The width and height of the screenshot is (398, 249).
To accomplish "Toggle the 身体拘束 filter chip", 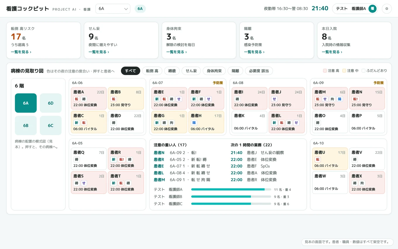I will tap(214, 71).
